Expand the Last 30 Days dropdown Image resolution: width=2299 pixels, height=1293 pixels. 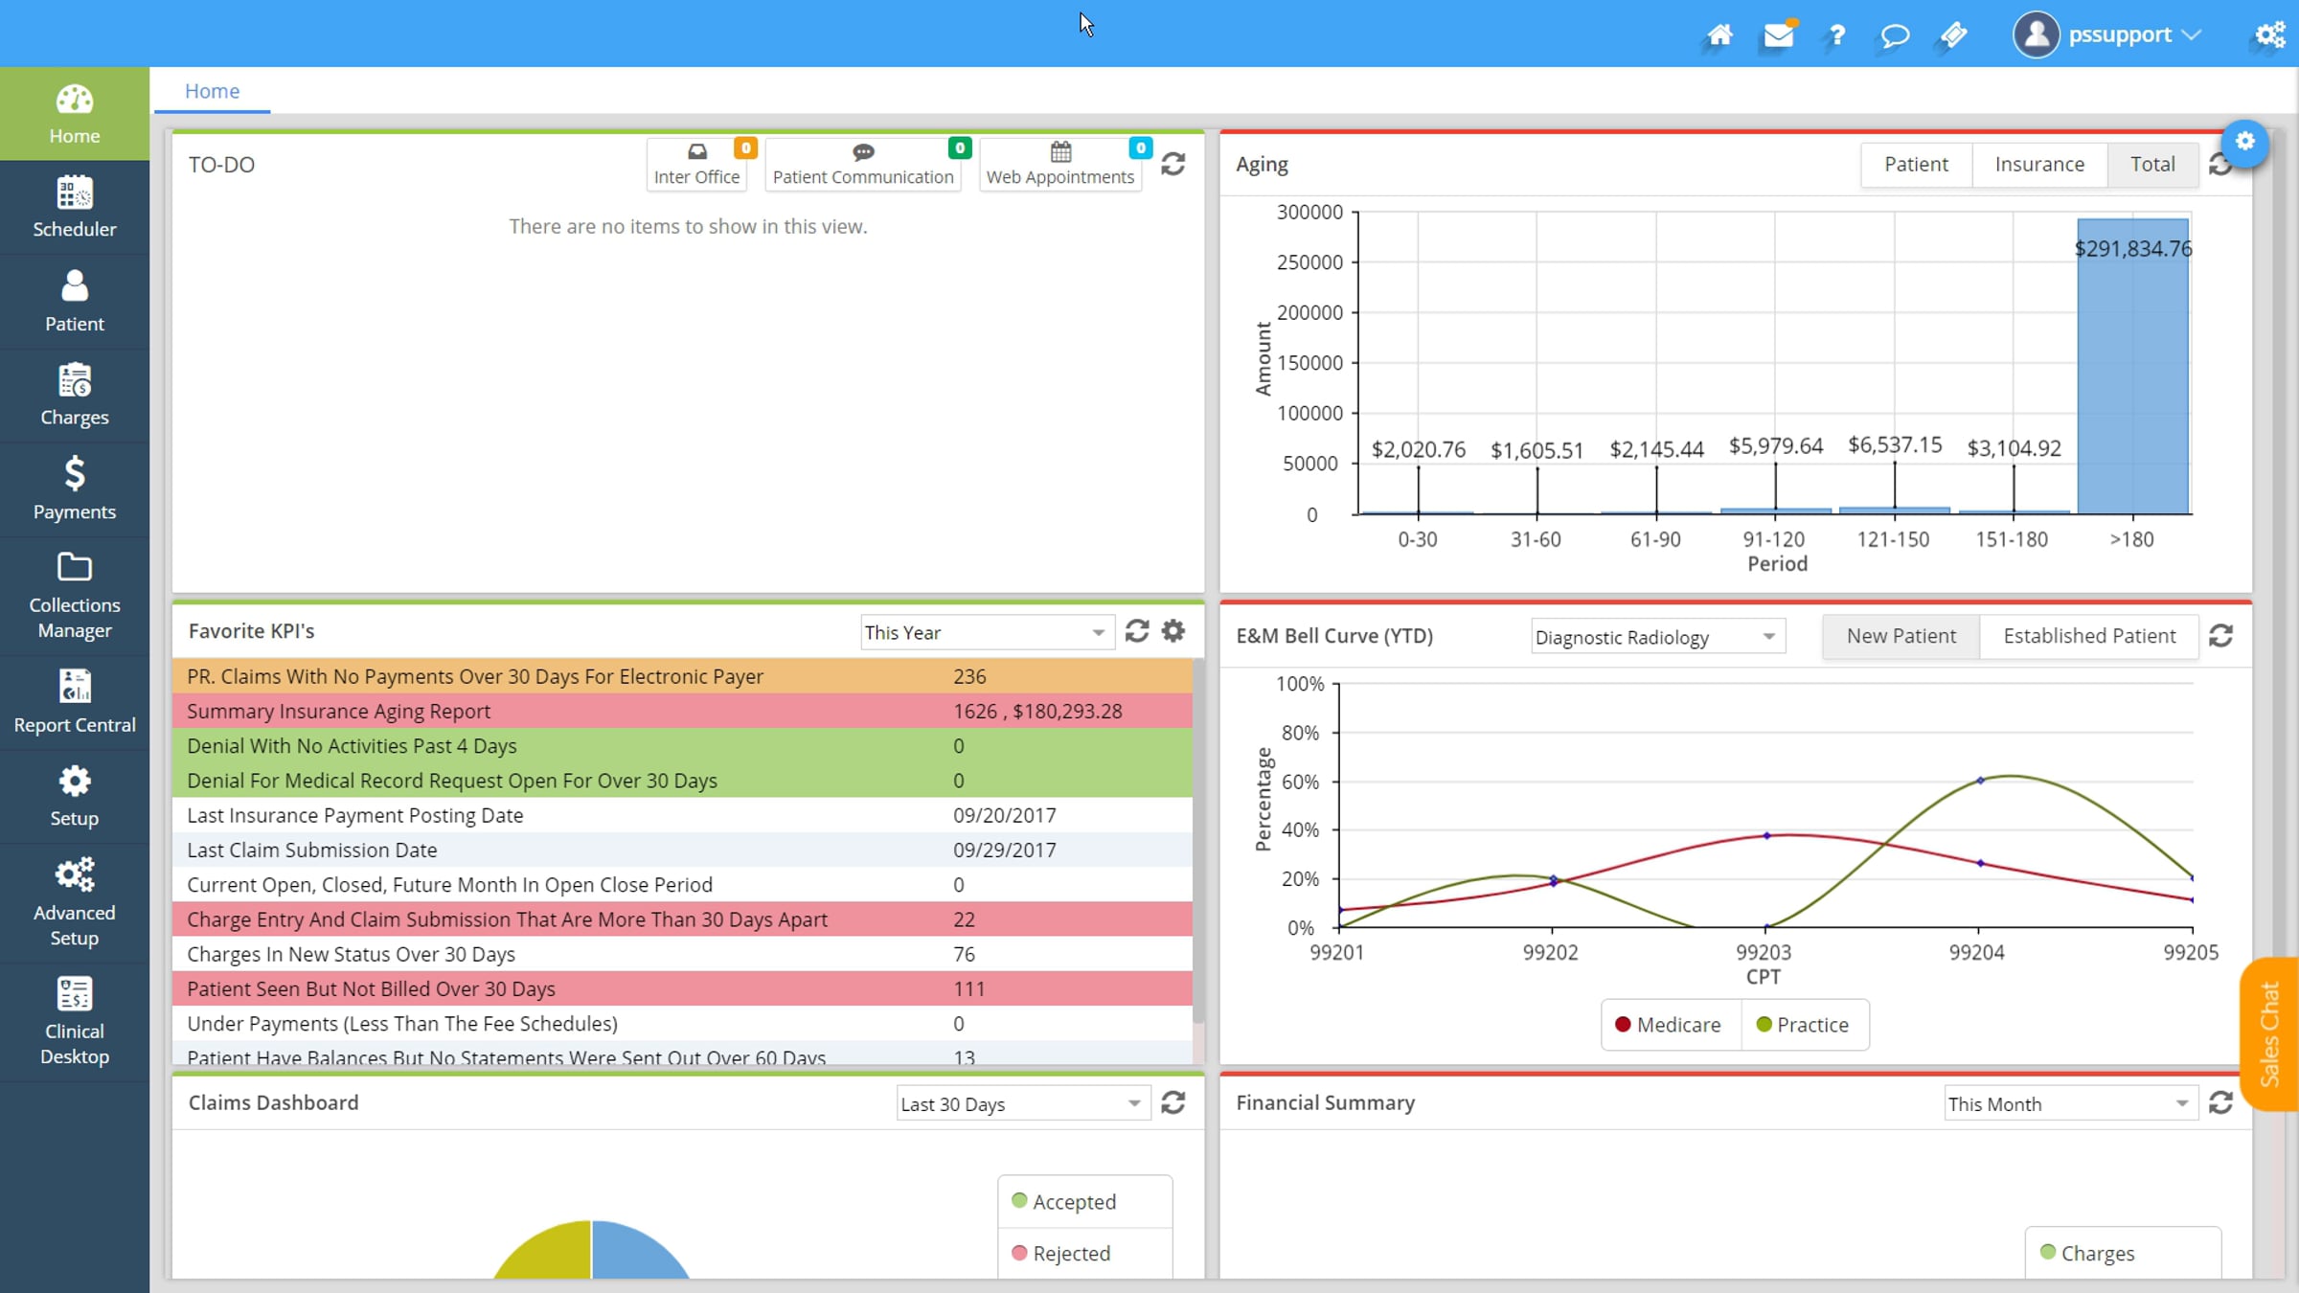coord(1023,1103)
